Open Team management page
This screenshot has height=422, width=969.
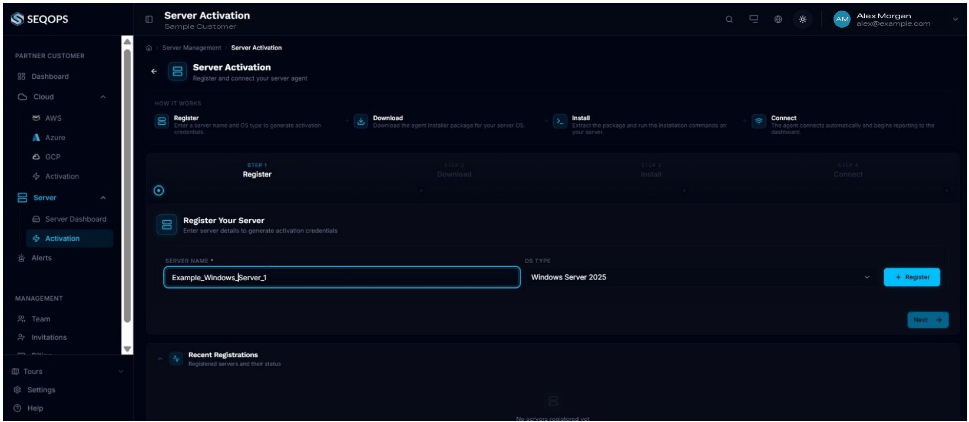41,319
